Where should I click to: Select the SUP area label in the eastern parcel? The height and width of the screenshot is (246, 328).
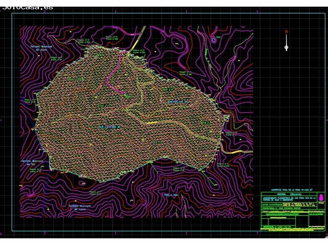click(177, 101)
